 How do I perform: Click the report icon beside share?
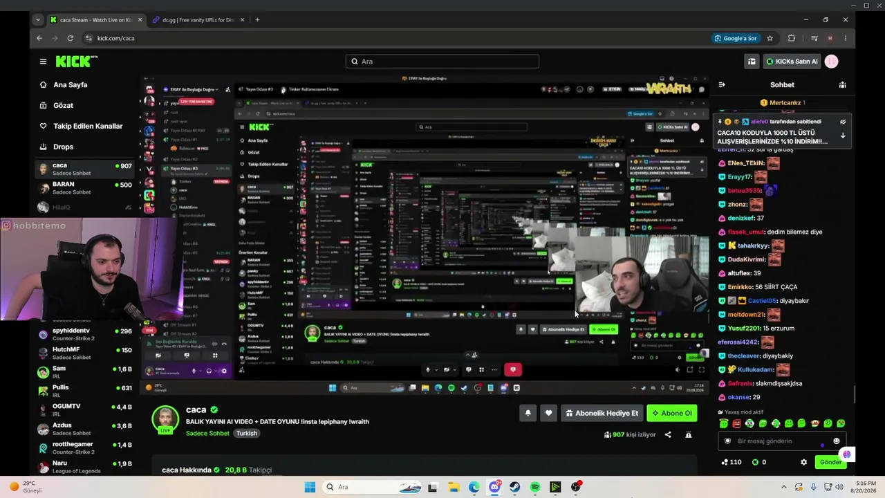click(x=688, y=435)
